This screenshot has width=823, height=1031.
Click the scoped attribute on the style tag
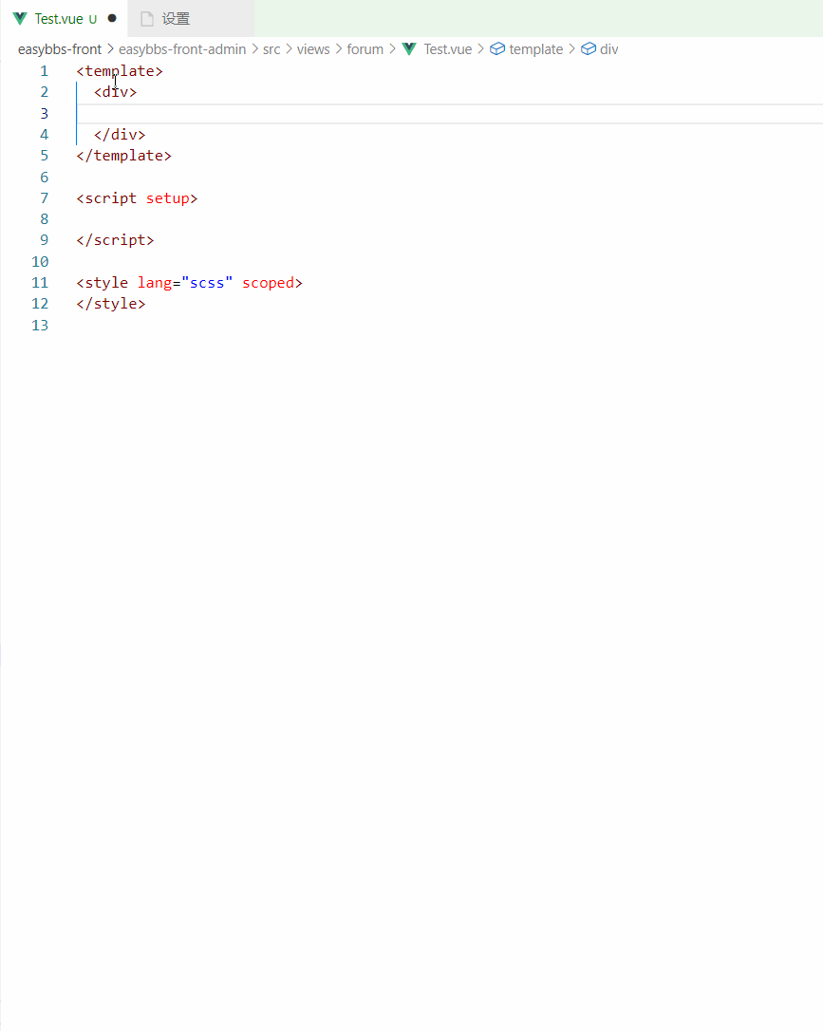tap(269, 283)
